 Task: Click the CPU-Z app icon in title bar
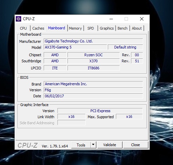tap(18, 19)
